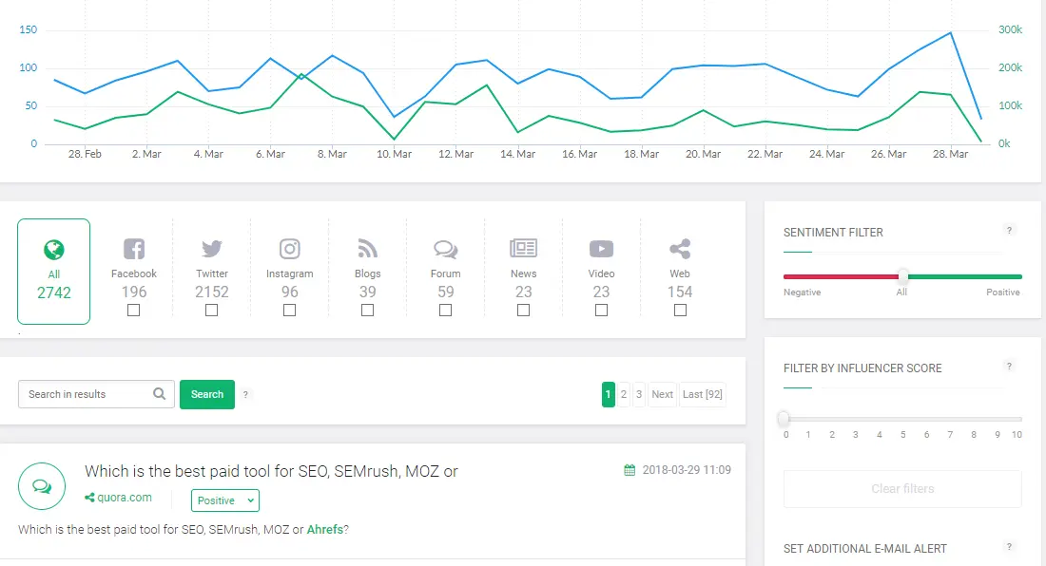Tick the Blogs source checkbox
The width and height of the screenshot is (1046, 566).
(368, 311)
